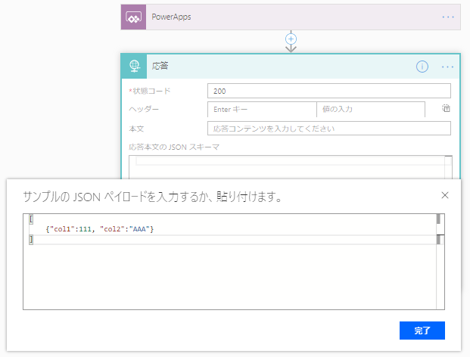Viewport: 470px width, 357px height.
Task: Click the sample payload editor vertical scrollbar
Action: click(440, 262)
